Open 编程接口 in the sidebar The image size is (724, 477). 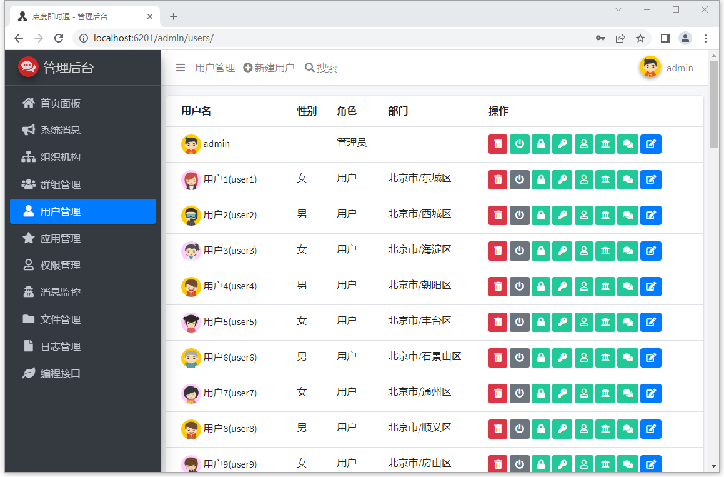tap(83, 373)
